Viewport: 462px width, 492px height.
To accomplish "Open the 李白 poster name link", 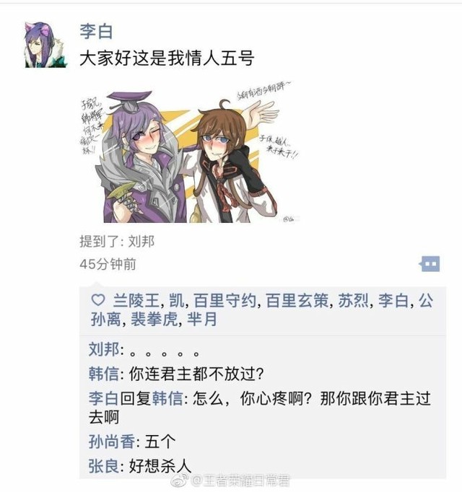I will coord(96,31).
